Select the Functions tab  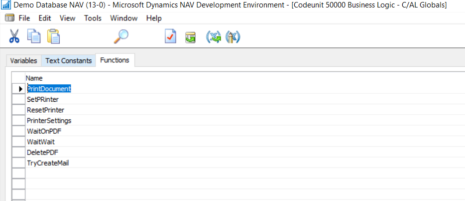tap(115, 60)
